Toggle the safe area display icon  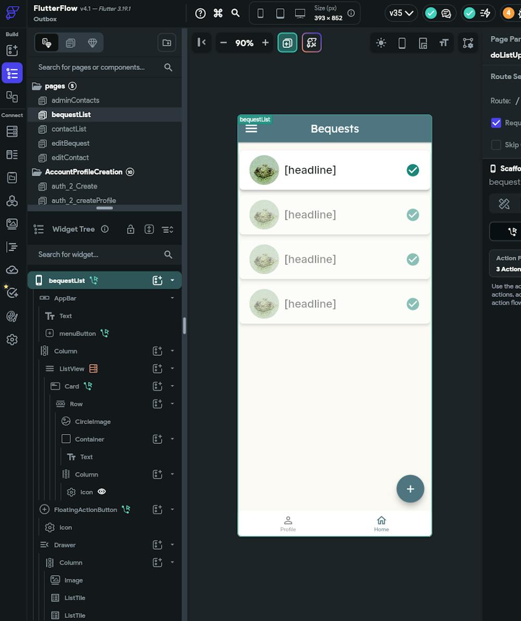point(423,43)
